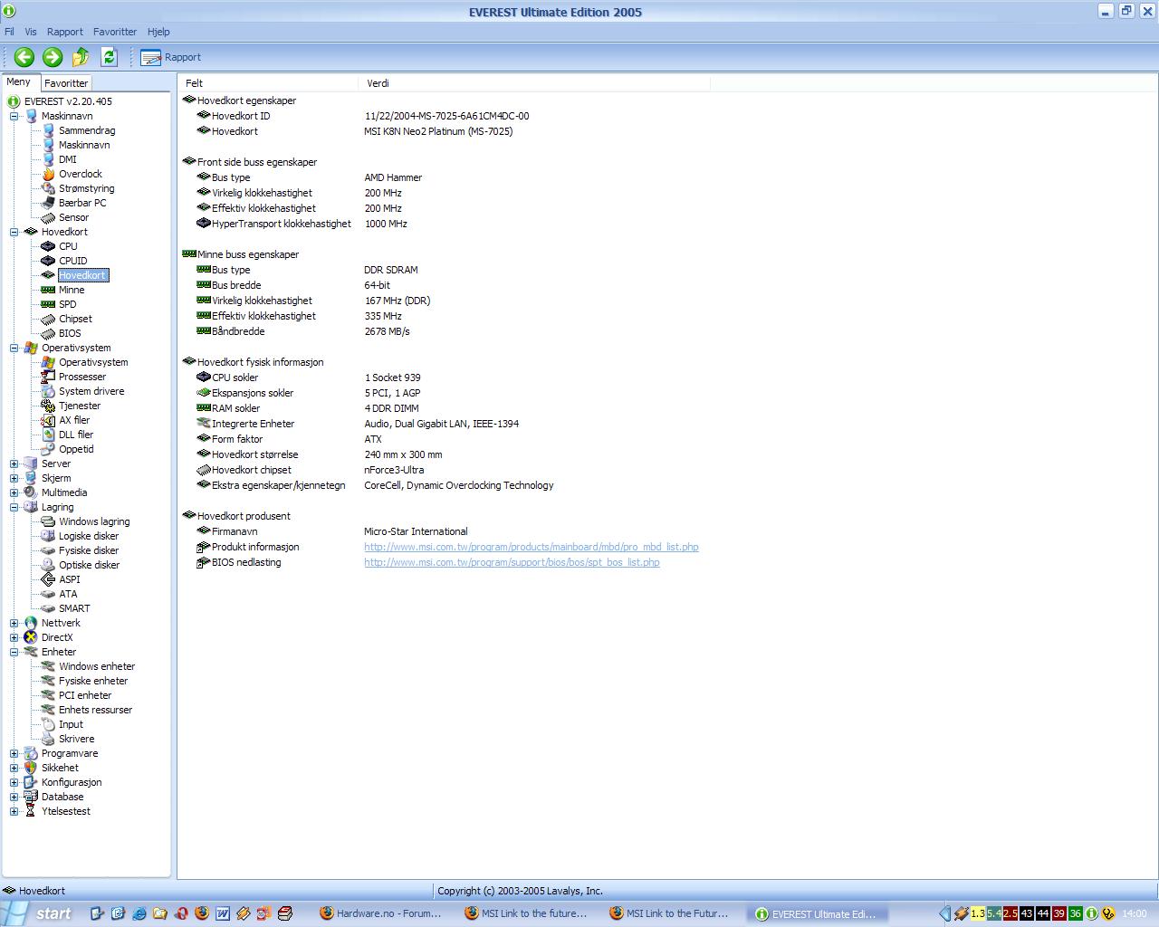The height and width of the screenshot is (927, 1159).
Task: Select the Optiske disker disc icon
Action: point(49,565)
